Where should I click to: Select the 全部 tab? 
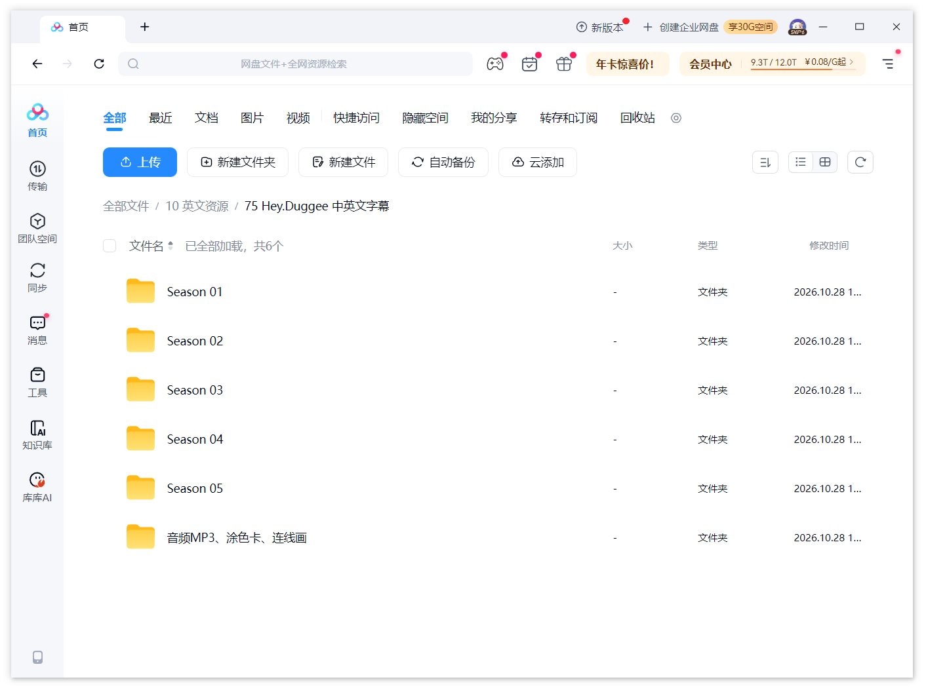pos(115,118)
